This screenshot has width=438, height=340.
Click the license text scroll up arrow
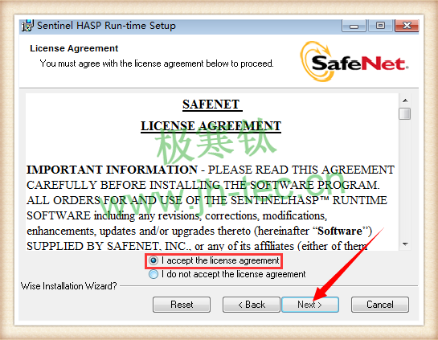click(405, 100)
